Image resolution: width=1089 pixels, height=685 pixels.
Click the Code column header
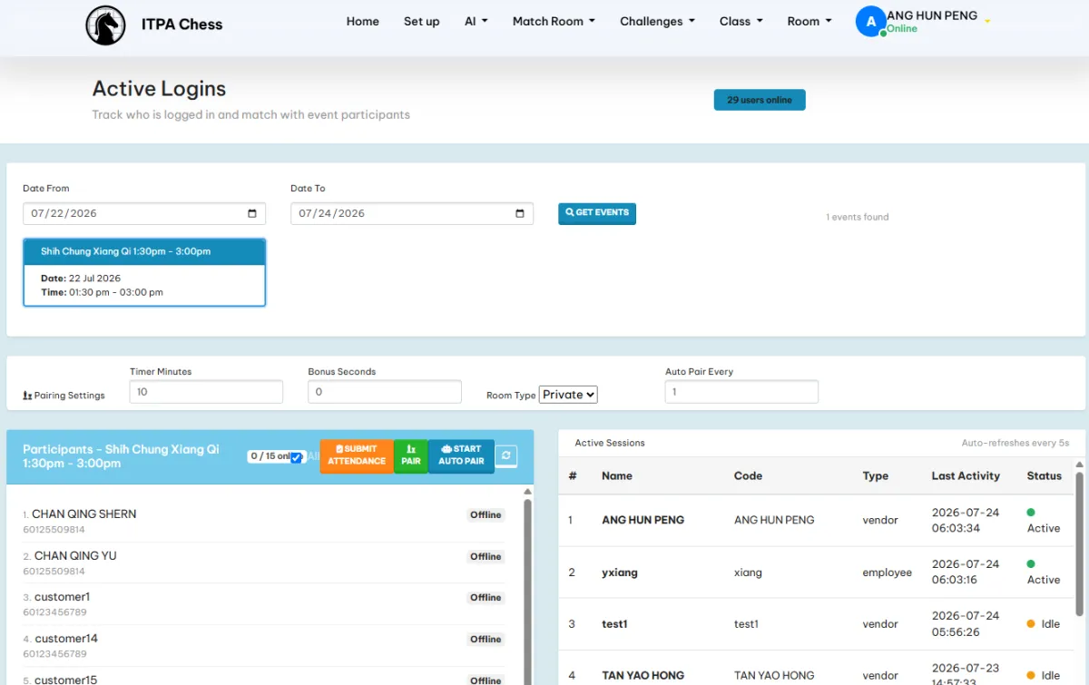point(748,475)
